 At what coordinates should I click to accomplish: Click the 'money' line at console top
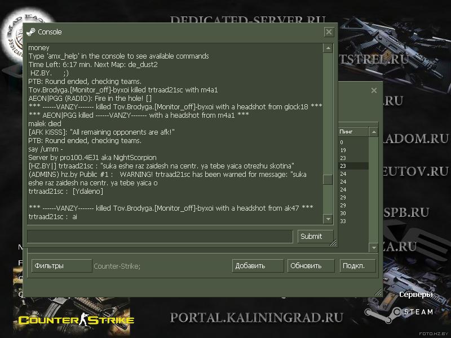(39, 48)
